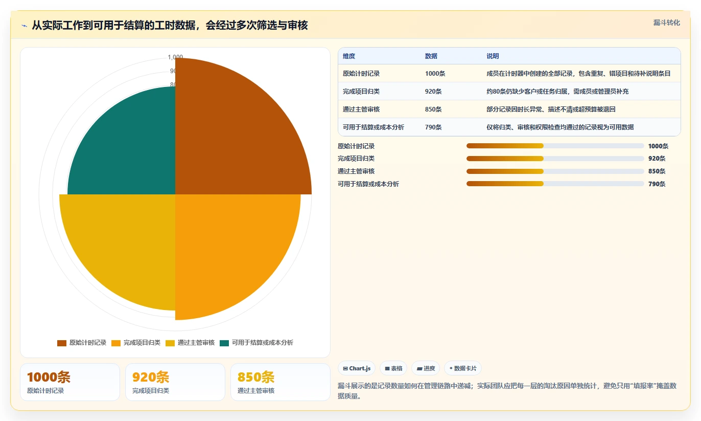701x421 pixels.
Task: Click the 1000条 value beside the progress bar
Action: (658, 146)
